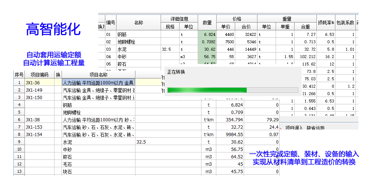Click packaging coefficient cell 1.01
This screenshot has width=371, height=185.
click(345, 49)
